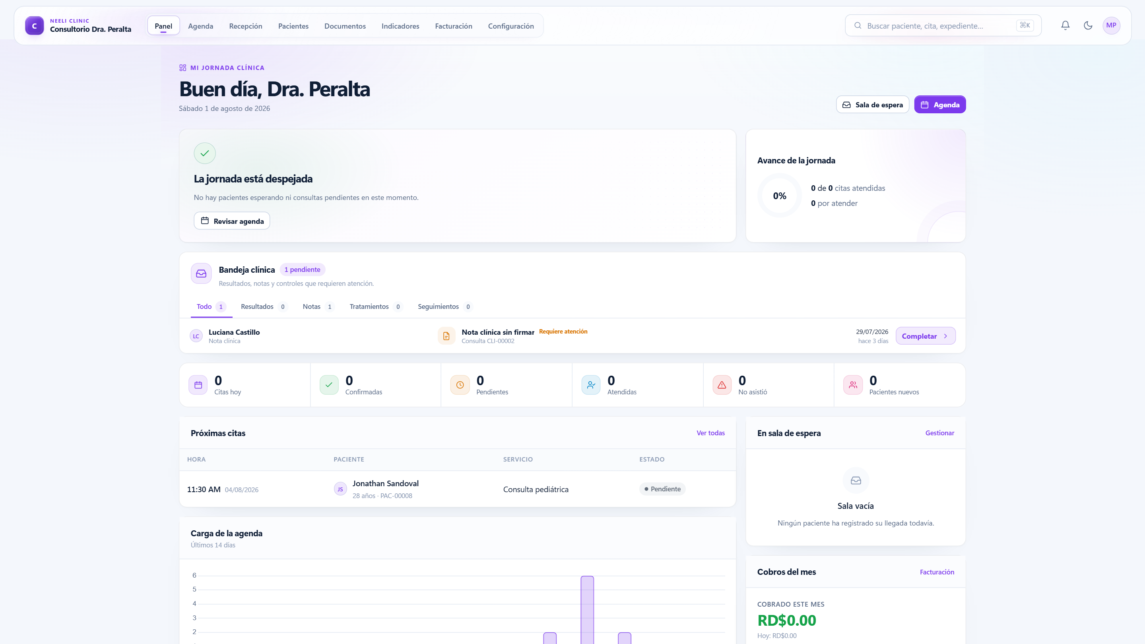Click the Jonathan Sandoval JS avatar
The width and height of the screenshot is (1145, 644).
coord(340,489)
